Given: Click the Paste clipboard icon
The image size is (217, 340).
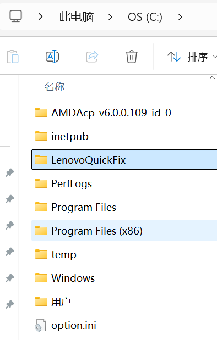Looking at the screenshot, I should pyautogui.click(x=13, y=57).
